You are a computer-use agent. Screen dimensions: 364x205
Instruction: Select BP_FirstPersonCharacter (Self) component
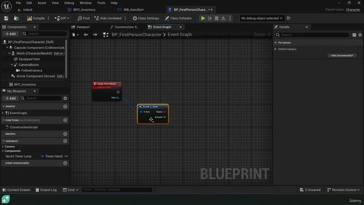click(x=31, y=42)
